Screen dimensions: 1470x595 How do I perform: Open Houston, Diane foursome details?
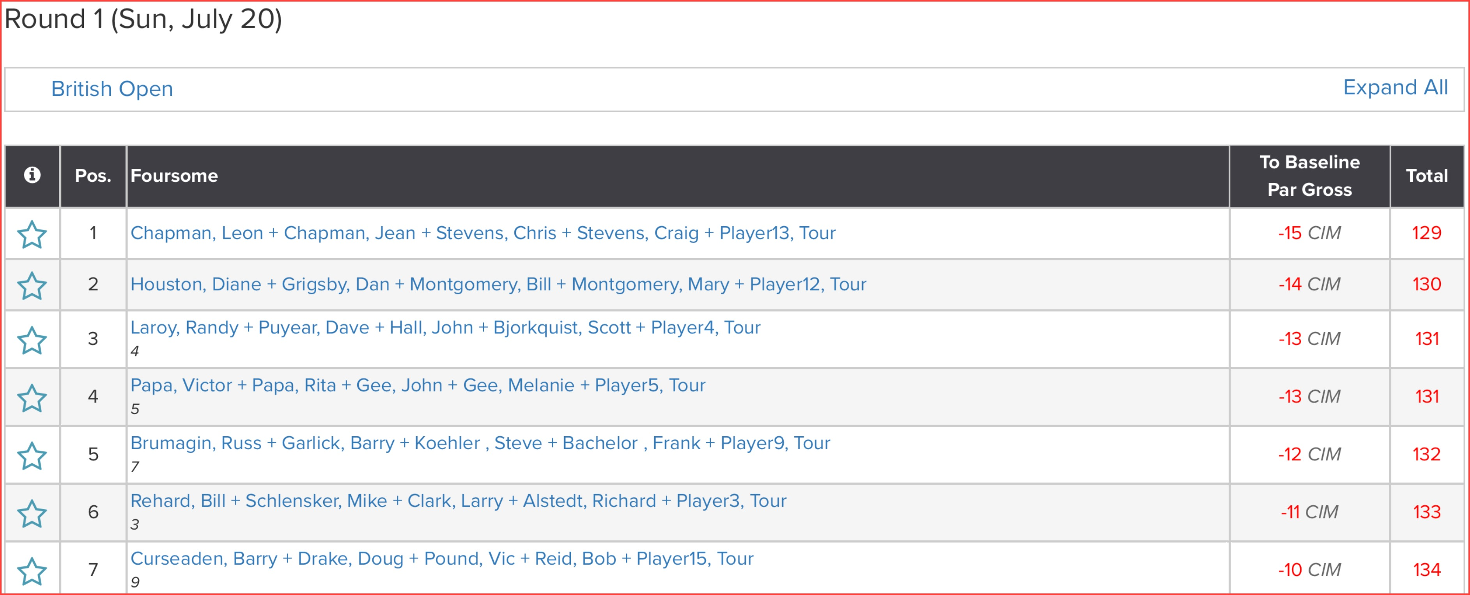[498, 284]
